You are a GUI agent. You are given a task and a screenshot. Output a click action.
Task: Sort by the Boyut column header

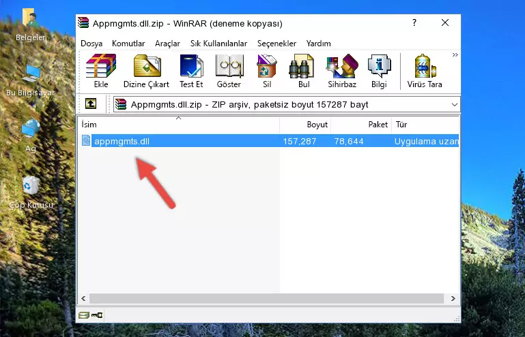pyautogui.click(x=305, y=125)
